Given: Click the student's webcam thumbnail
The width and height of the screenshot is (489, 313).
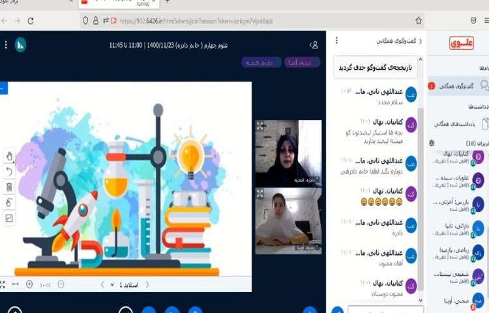Looking at the screenshot, I should point(288,220).
